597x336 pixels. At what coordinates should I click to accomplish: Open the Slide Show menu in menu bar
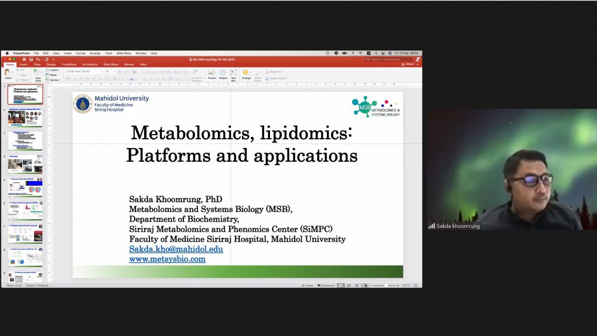[124, 53]
